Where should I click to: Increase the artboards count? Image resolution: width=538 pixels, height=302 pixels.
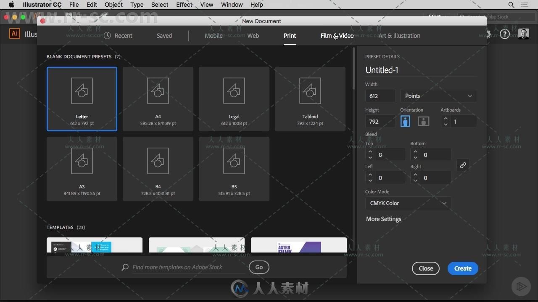(446, 119)
